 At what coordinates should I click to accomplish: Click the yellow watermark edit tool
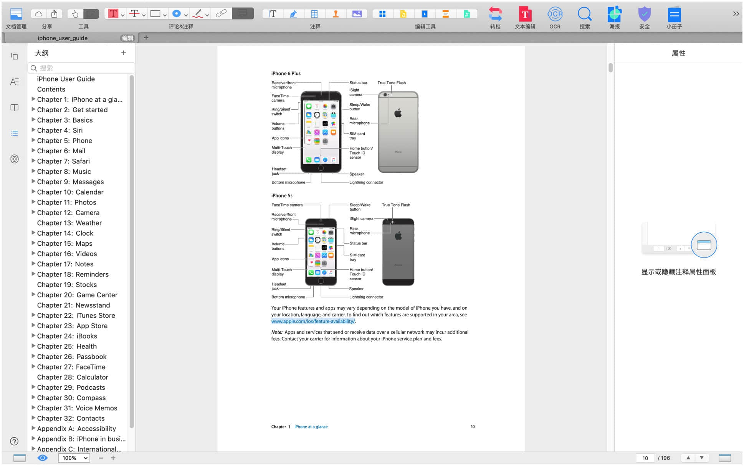tap(403, 14)
